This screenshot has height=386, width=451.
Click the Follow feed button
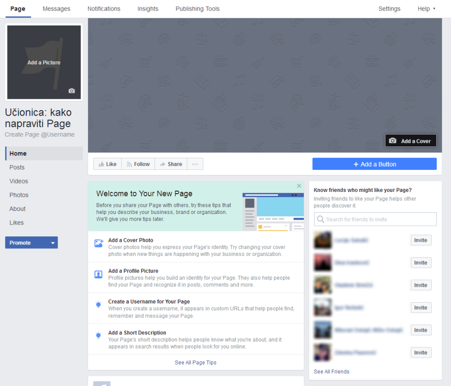pyautogui.click(x=138, y=164)
